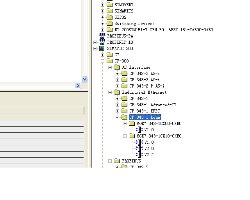Click the CP 343-1 ERPC folder icon
The width and height of the screenshot is (250, 200).
click(x=124, y=111)
